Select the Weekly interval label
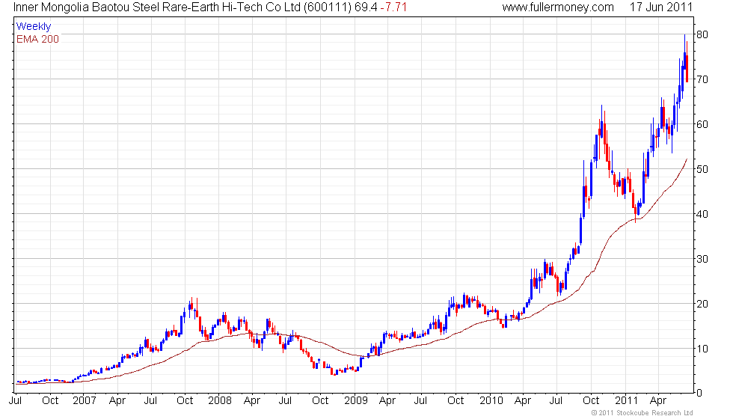This screenshot has height=419, width=733. [34, 27]
